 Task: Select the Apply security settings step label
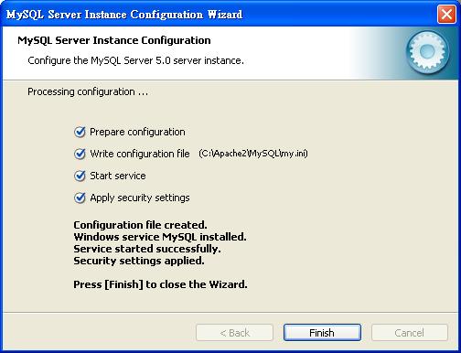pos(140,198)
